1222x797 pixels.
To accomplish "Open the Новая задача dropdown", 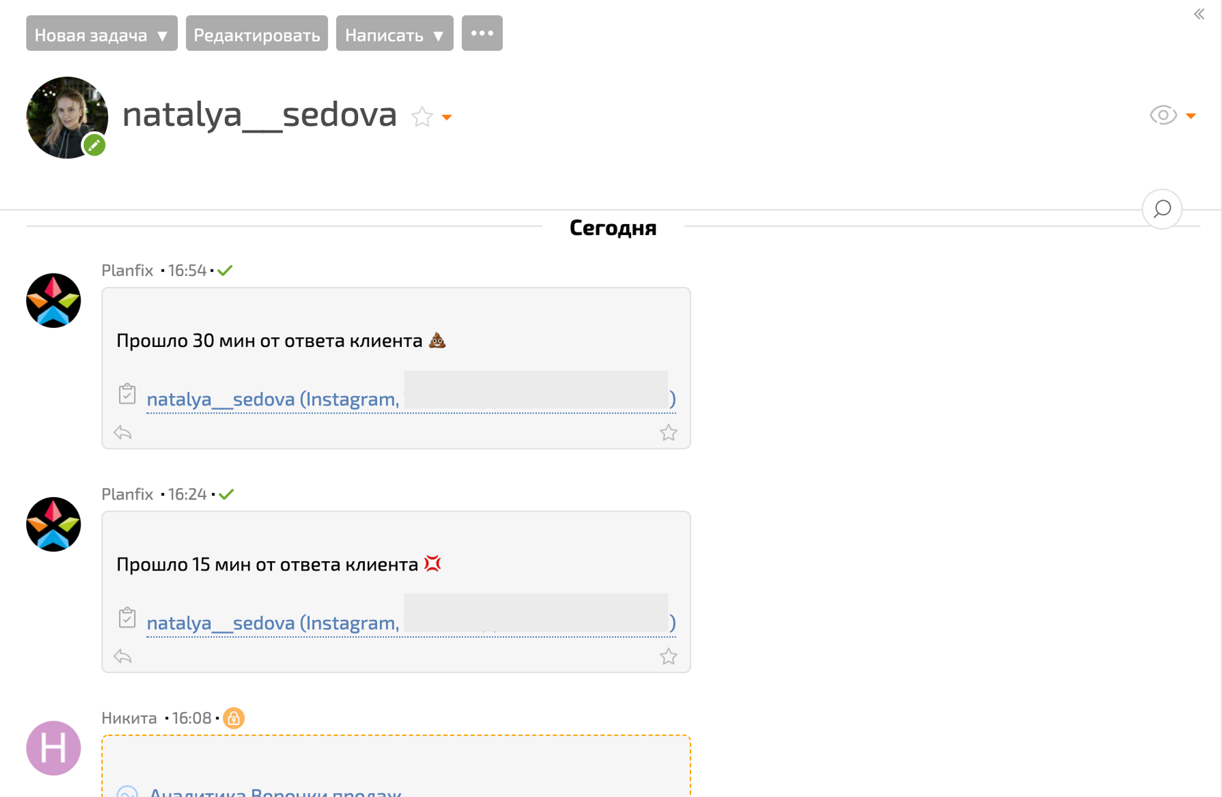I will pyautogui.click(x=101, y=34).
